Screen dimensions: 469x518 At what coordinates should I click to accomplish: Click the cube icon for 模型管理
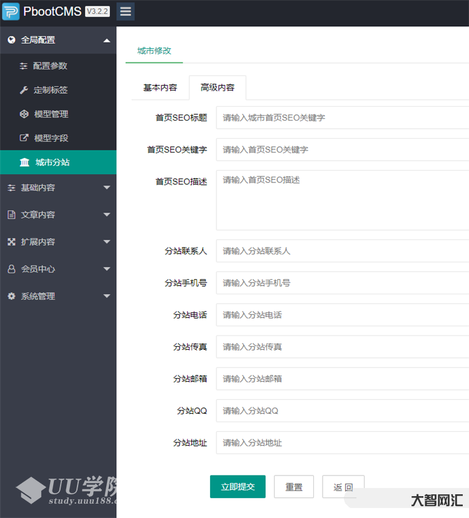pos(24,114)
